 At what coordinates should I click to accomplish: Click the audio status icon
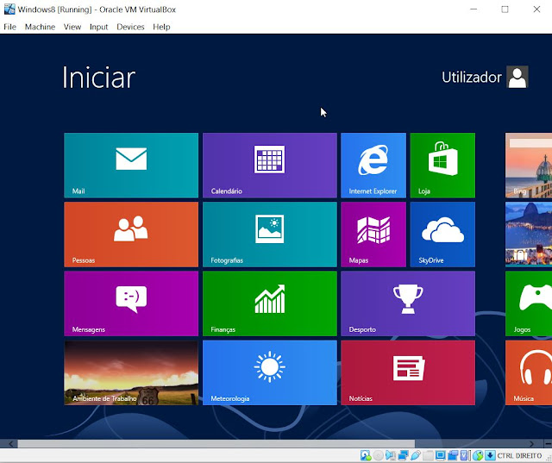tap(391, 455)
